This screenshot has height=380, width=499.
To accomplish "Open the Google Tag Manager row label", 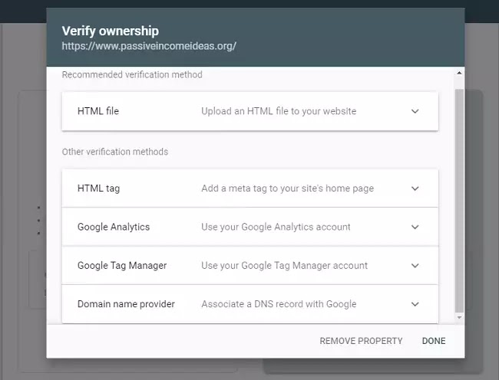I will (x=122, y=265).
